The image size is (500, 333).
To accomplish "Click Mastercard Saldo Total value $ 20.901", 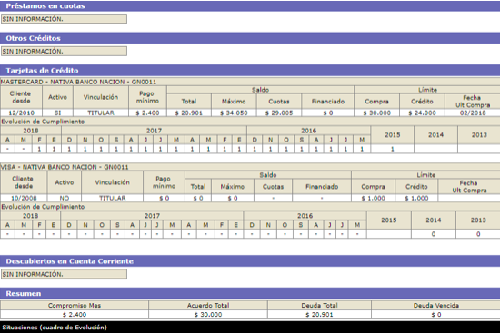I will point(189,113).
